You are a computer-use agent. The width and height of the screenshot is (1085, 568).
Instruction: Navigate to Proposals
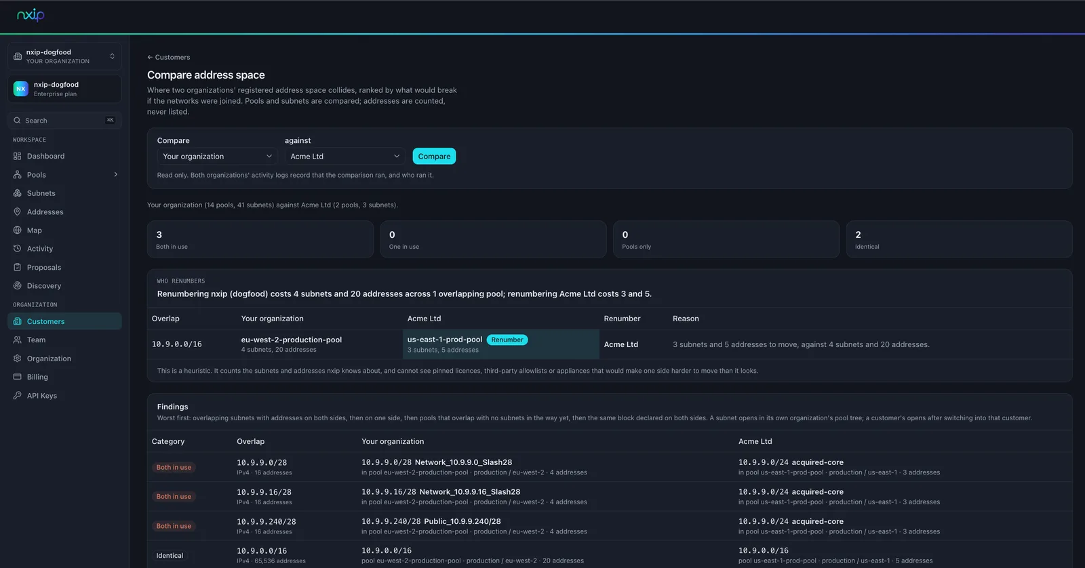(x=64, y=267)
